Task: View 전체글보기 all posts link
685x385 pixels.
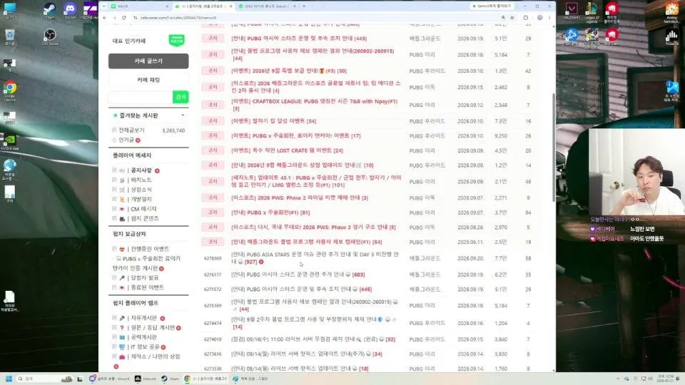Action: pos(131,130)
